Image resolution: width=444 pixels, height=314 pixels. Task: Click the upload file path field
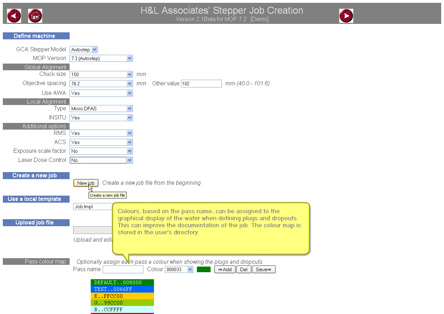(x=92, y=230)
